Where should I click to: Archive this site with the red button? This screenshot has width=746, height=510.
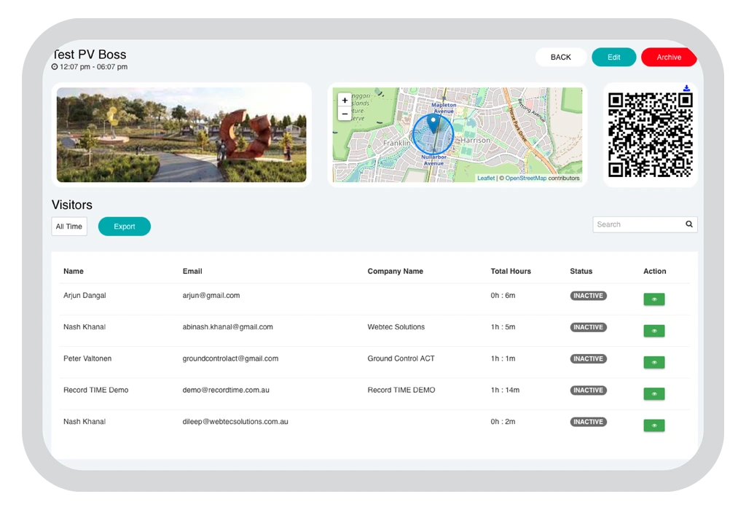tap(669, 58)
